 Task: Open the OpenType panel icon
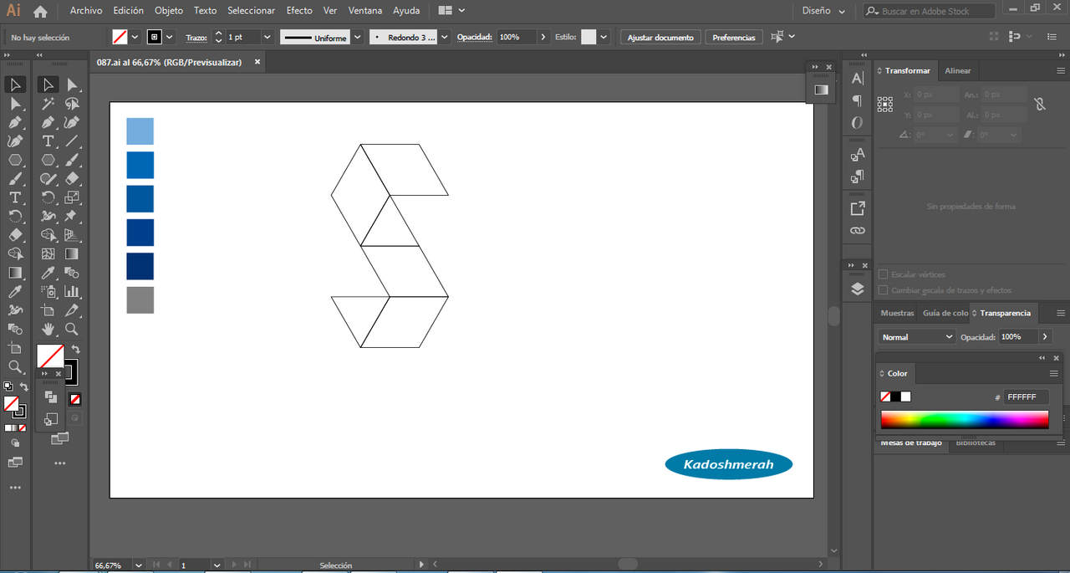point(858,123)
